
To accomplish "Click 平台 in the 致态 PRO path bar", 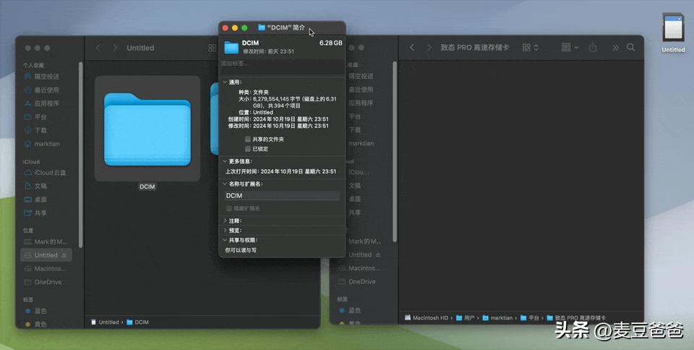I will point(530,317).
